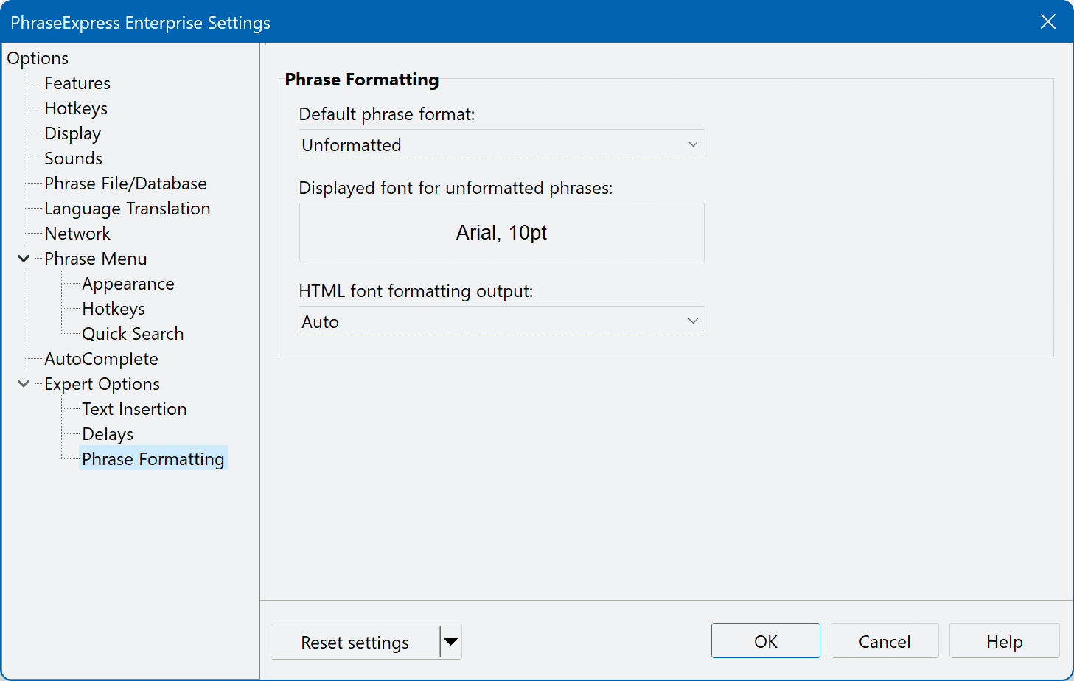This screenshot has width=1074, height=681.
Task: Open Help for this settings page
Action: point(1004,640)
